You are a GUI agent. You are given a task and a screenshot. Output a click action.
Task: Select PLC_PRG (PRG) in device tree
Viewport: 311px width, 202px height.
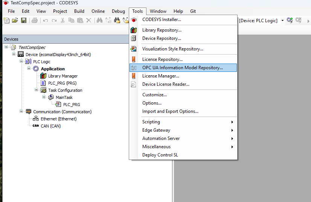click(62, 83)
